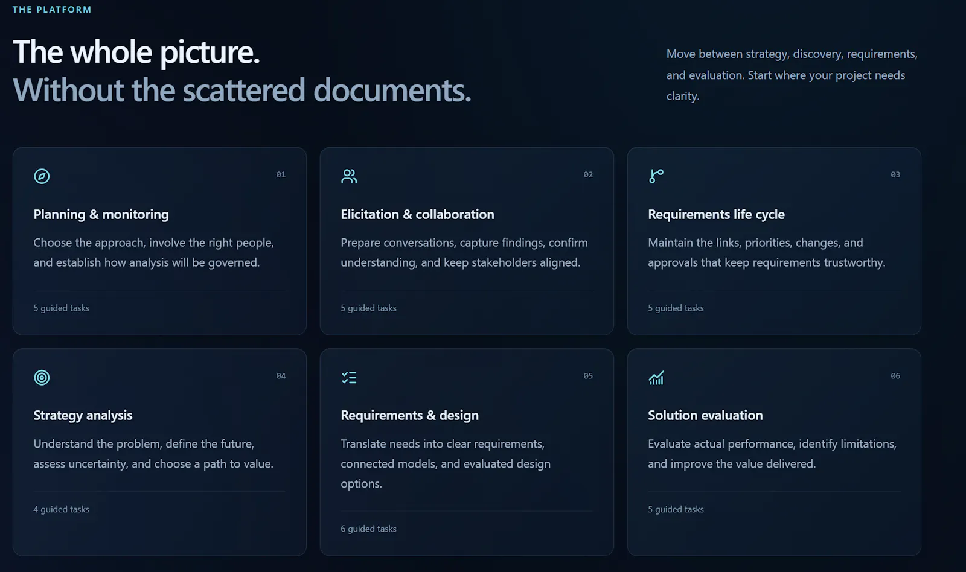Open the Requirements & design heading
966x572 pixels.
coord(409,415)
